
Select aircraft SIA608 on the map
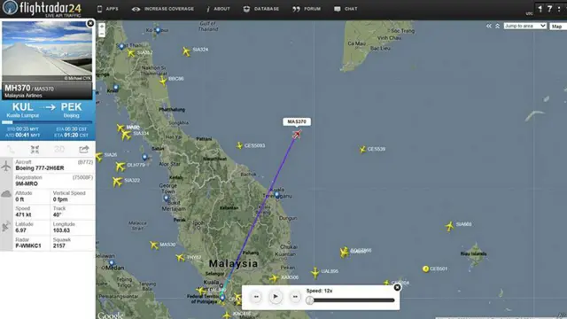[449, 226]
